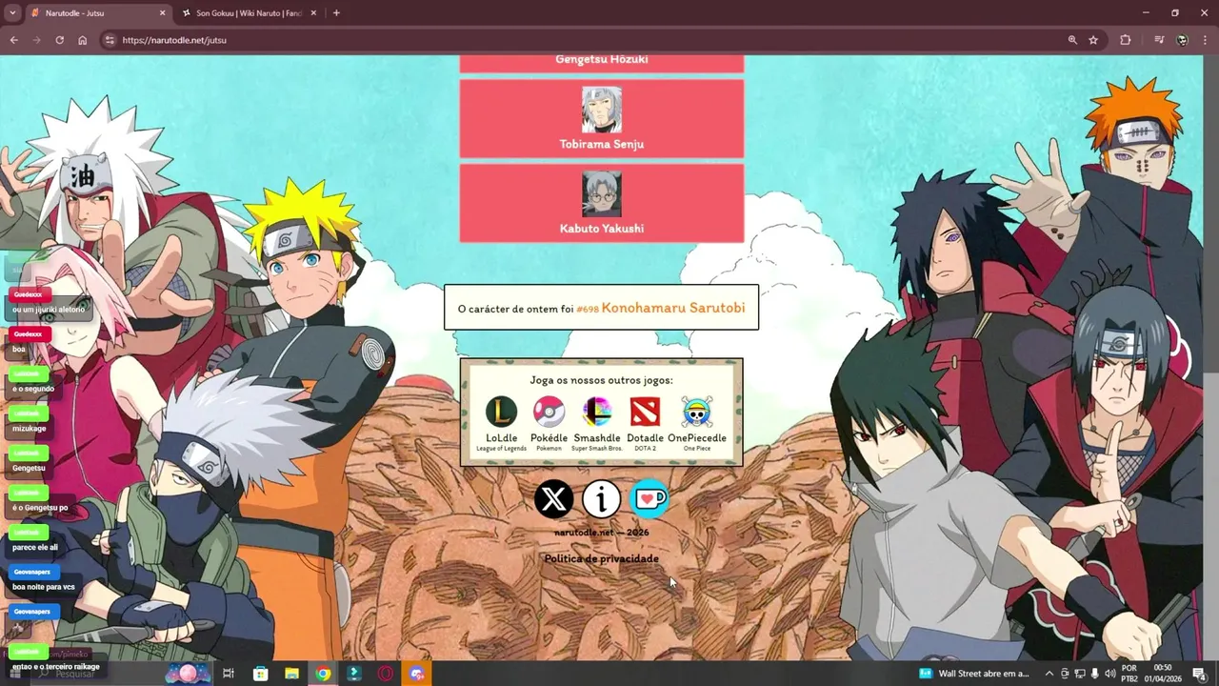1219x686 pixels.
Task: Open the clock showing 00:50
Action: pos(1162,674)
